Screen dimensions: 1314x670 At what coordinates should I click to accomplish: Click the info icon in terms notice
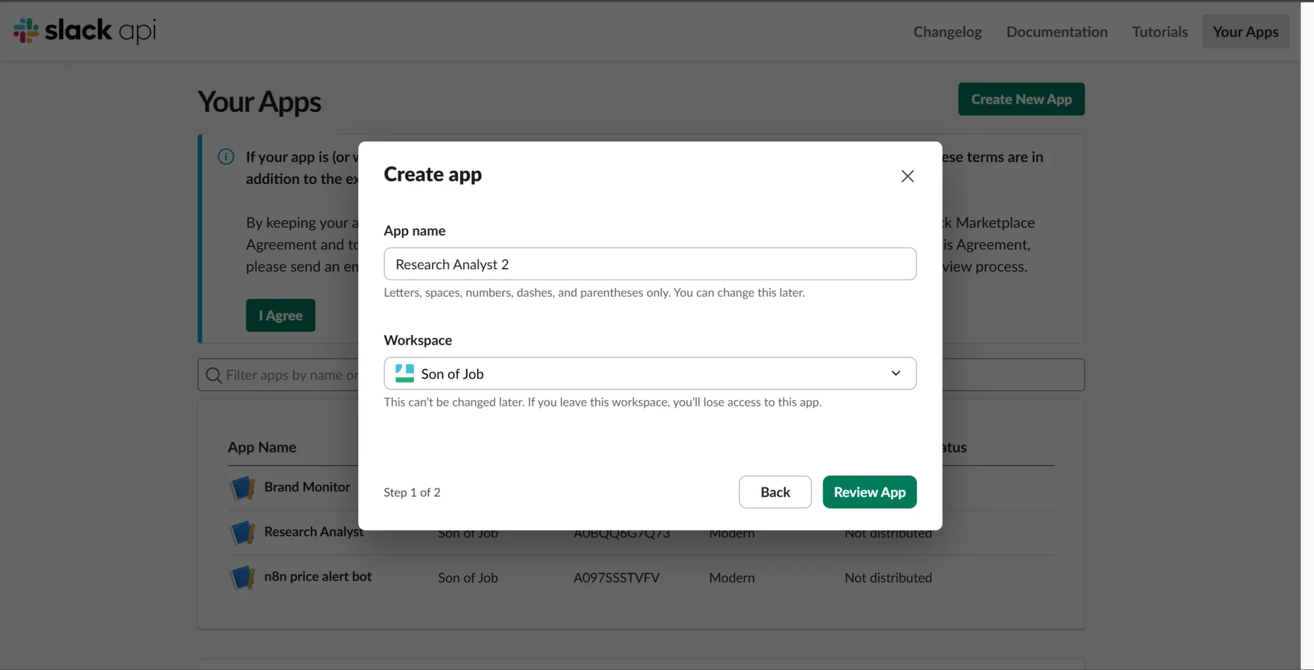(226, 157)
